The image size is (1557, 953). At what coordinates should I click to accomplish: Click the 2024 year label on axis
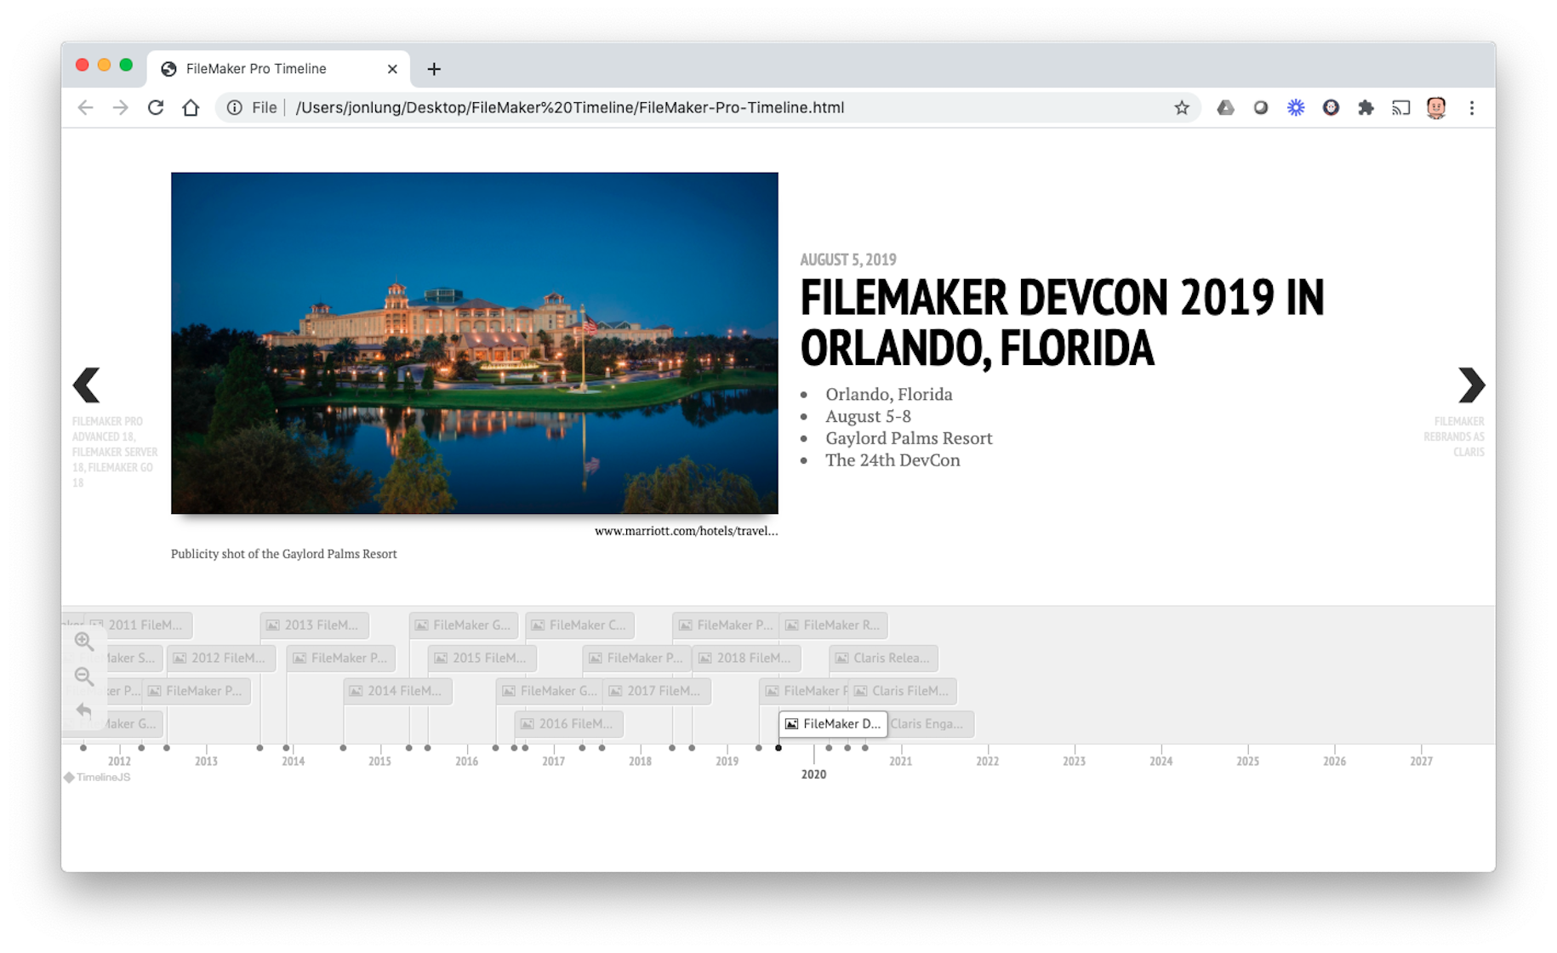(x=1161, y=762)
